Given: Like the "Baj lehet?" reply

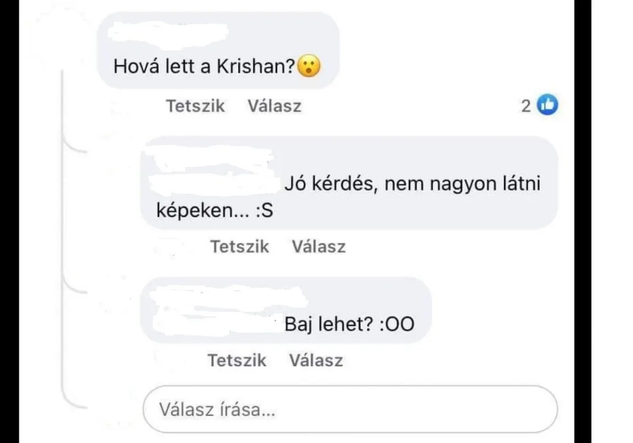Looking at the screenshot, I should pos(236,360).
